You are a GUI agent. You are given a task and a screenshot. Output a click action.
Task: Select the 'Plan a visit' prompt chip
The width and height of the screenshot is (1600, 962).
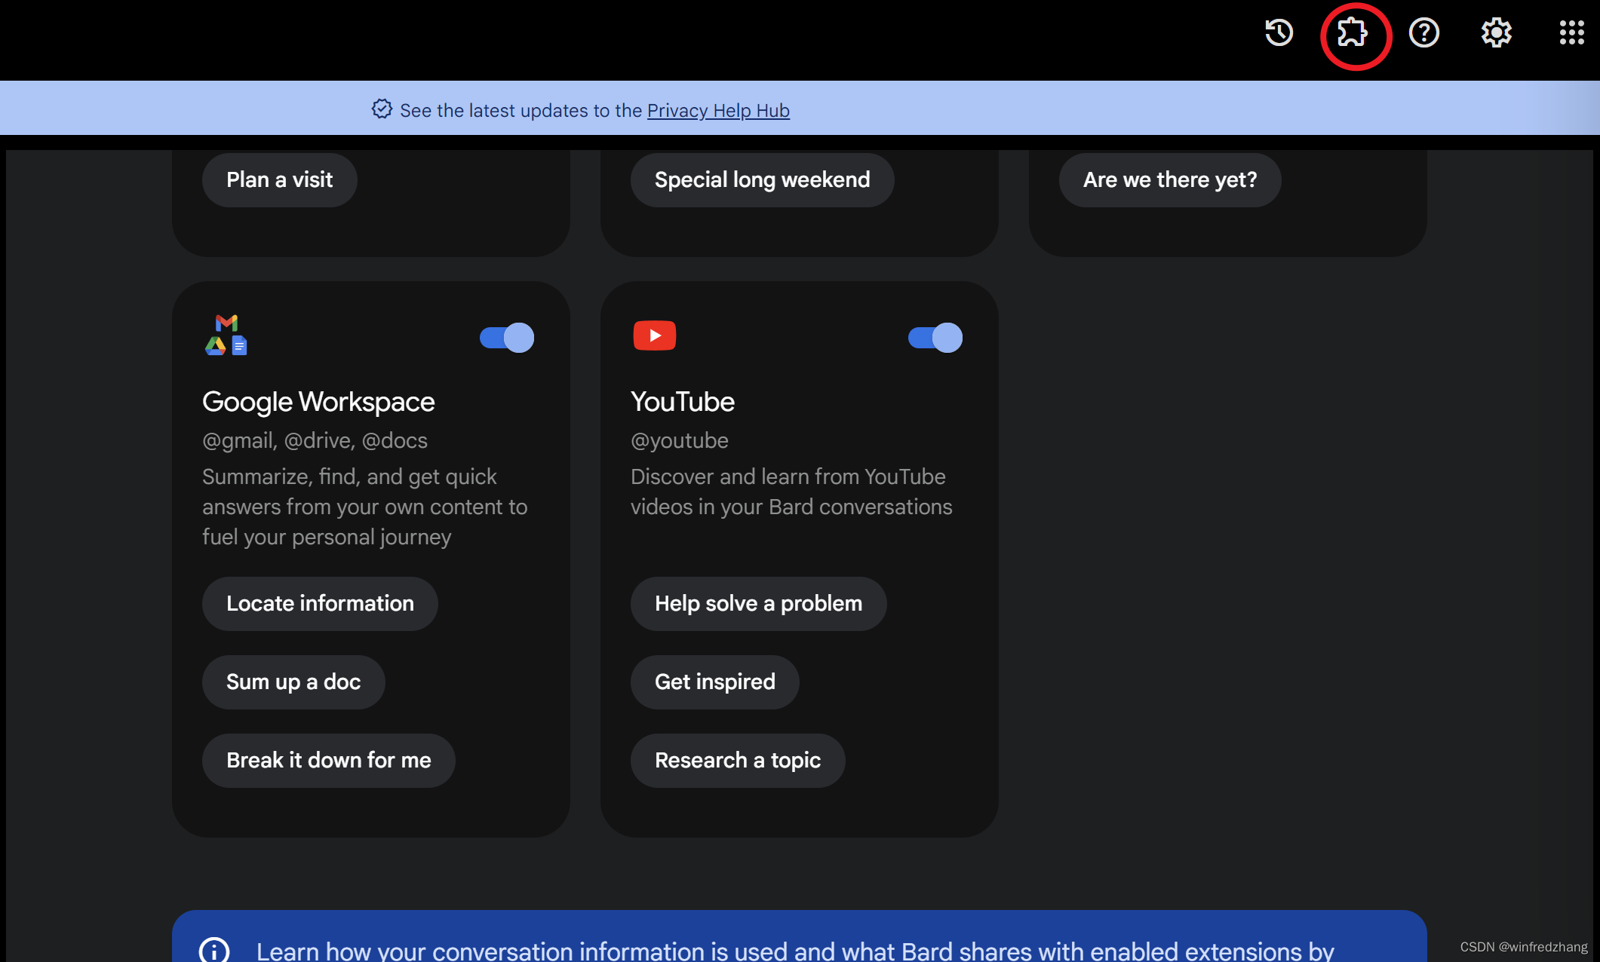279,180
